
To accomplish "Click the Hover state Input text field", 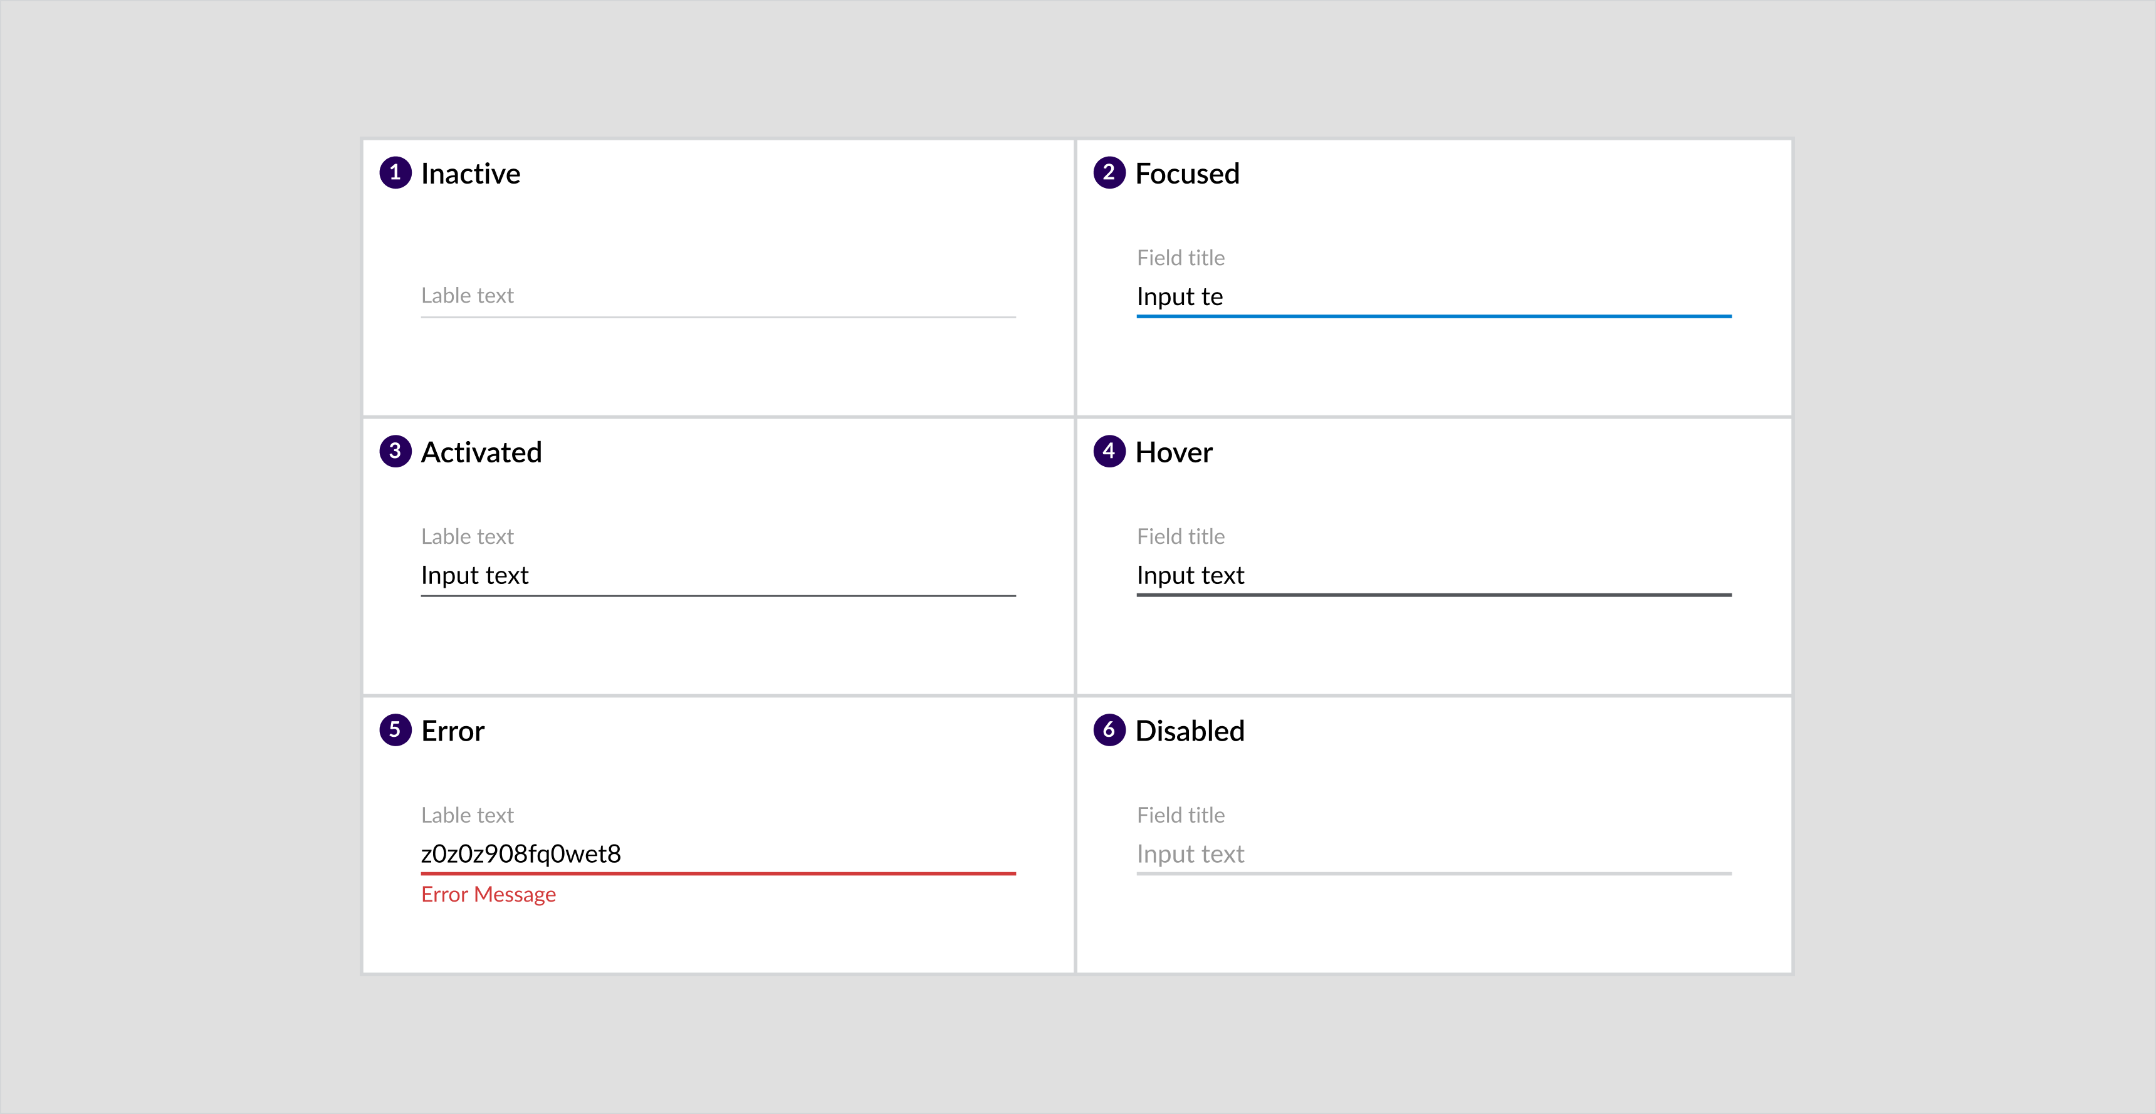I will [x=1433, y=575].
